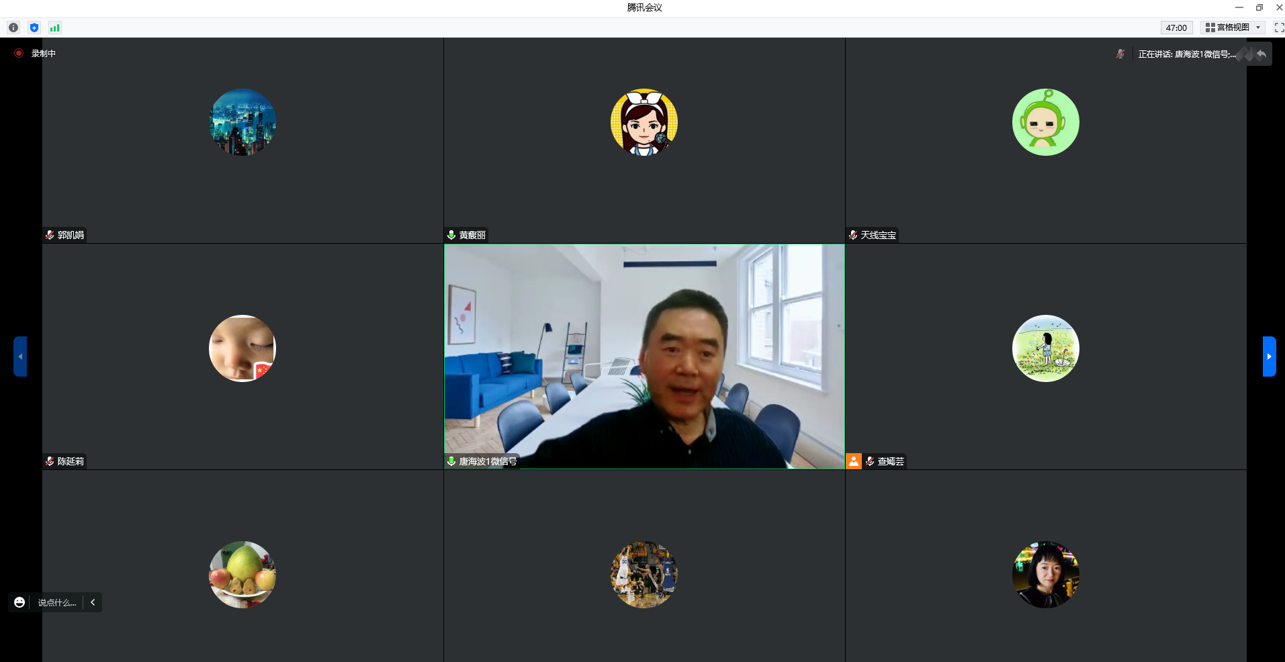1285x662 pixels.
Task: Click 天线宝宝's green avatar
Action: [1045, 122]
